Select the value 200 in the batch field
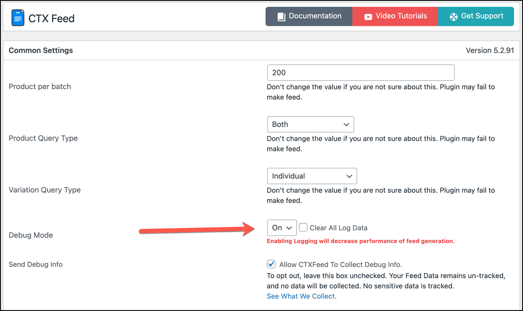Viewport: 523px width, 311px height. coord(279,72)
